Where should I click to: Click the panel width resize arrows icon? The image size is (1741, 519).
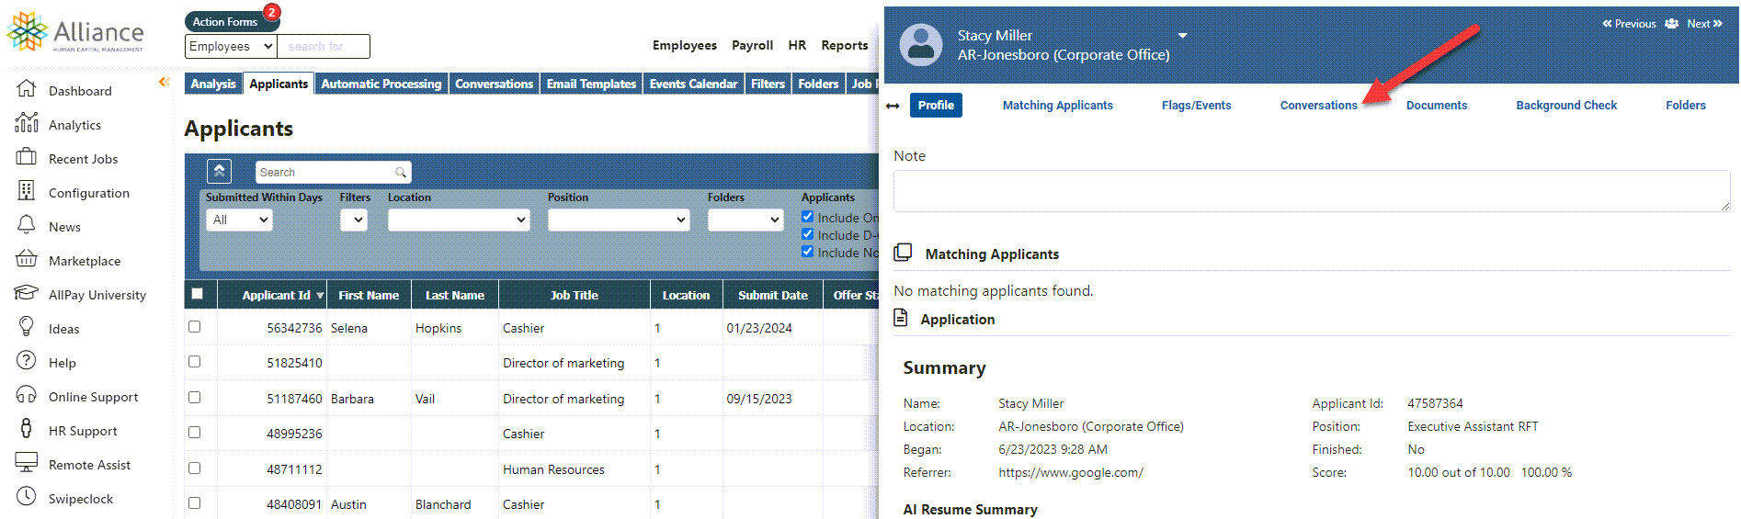pyautogui.click(x=893, y=106)
